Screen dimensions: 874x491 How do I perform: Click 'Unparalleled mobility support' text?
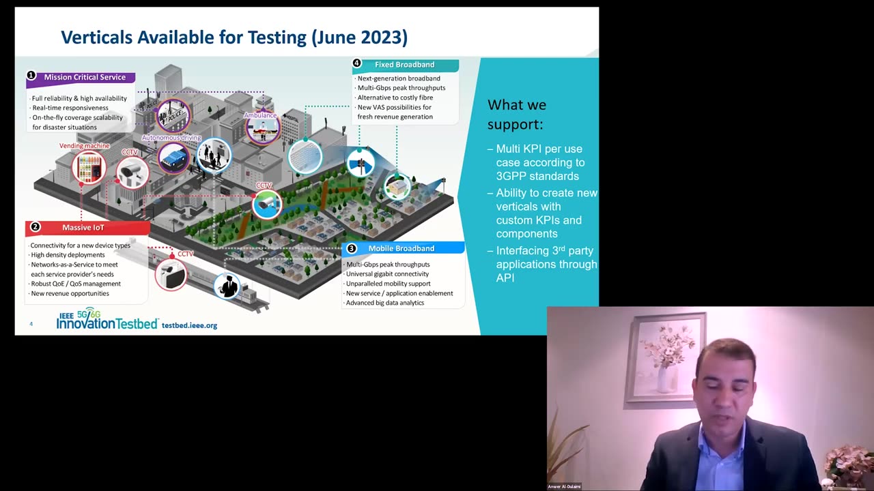coord(388,284)
